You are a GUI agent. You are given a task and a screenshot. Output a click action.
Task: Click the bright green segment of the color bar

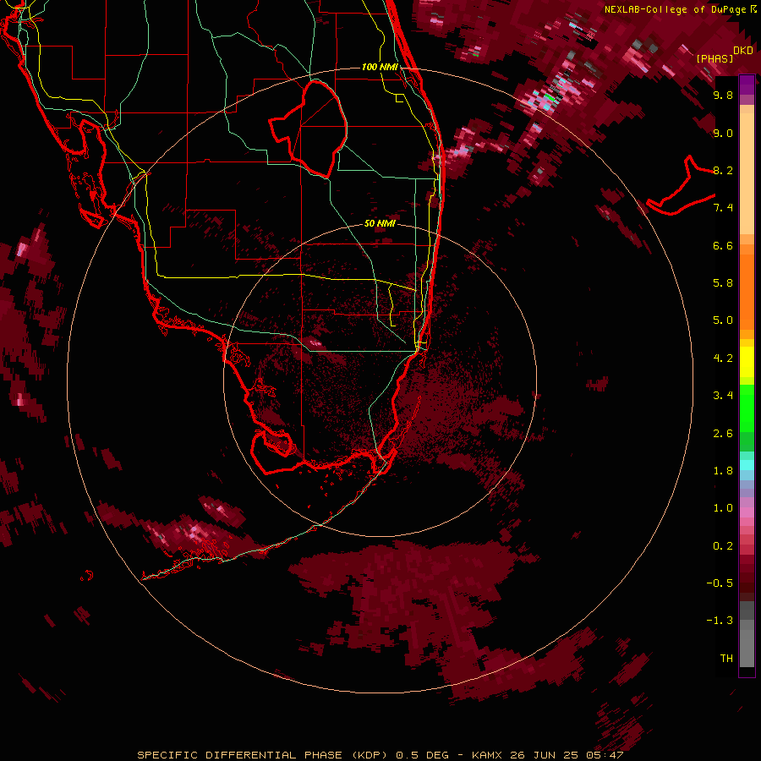pyautogui.click(x=747, y=408)
